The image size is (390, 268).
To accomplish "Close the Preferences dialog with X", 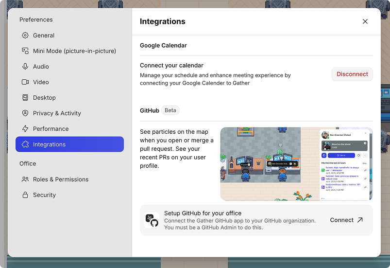I will (365, 21).
